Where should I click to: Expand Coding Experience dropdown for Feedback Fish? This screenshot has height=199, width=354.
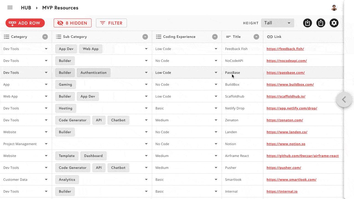tap(216, 49)
